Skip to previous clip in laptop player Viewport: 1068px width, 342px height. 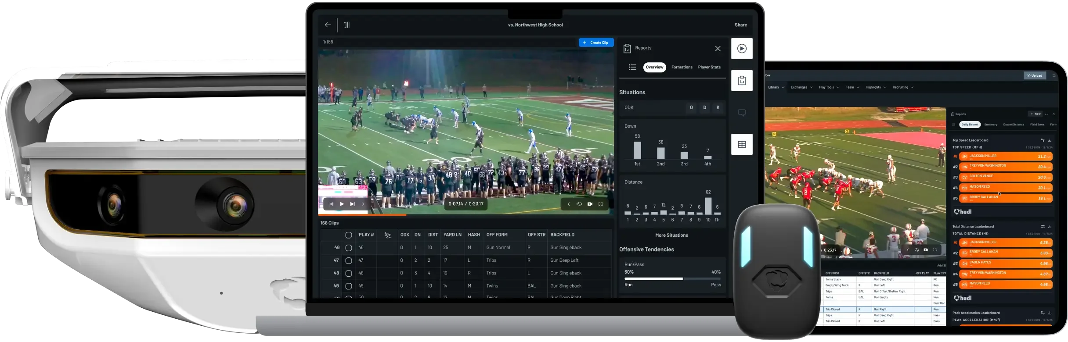[331, 204]
